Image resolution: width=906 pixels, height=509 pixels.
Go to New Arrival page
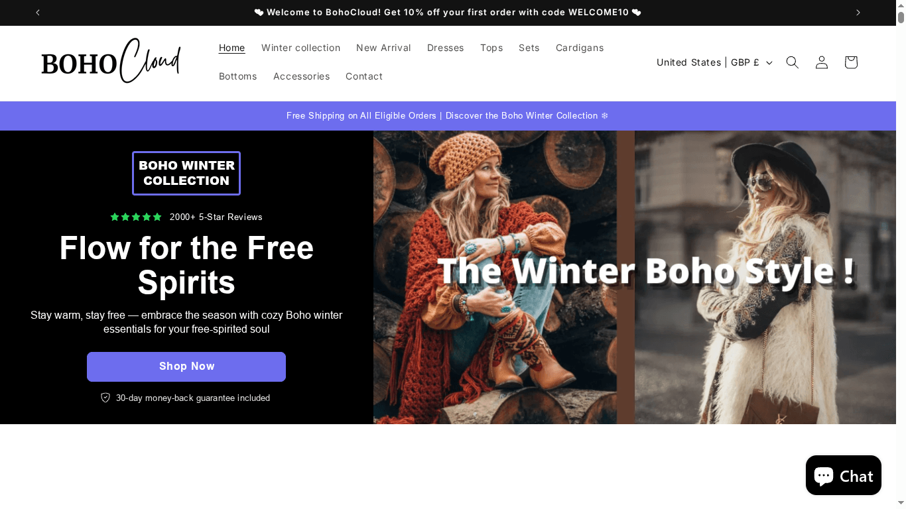383,48
